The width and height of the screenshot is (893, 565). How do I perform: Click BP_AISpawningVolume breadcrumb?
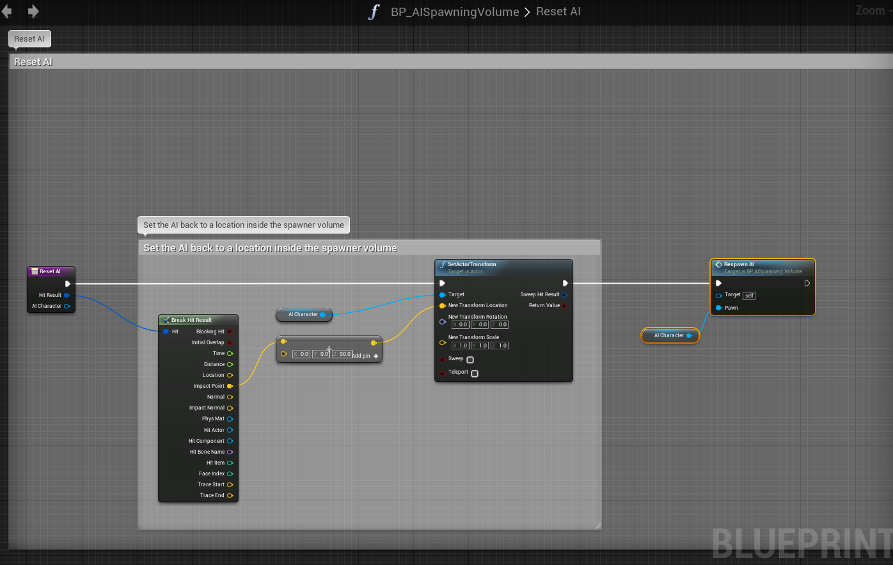coord(455,12)
